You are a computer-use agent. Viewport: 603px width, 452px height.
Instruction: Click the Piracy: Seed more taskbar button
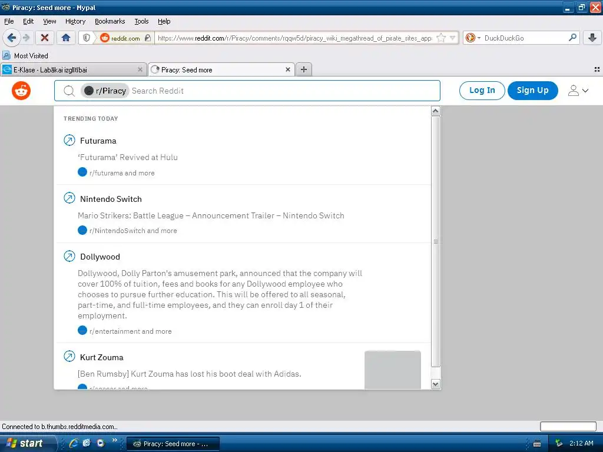[173, 444]
